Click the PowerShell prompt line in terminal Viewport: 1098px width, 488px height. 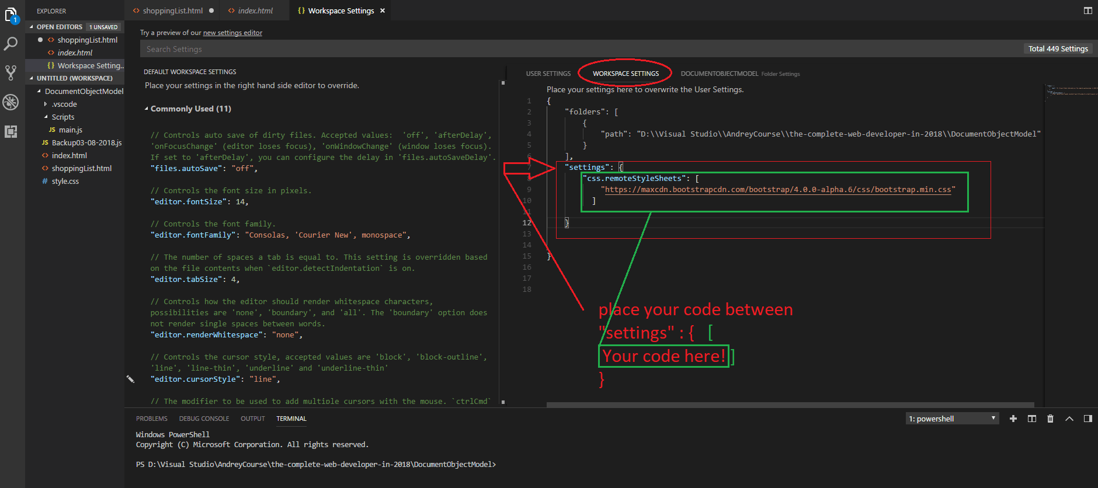(x=316, y=465)
